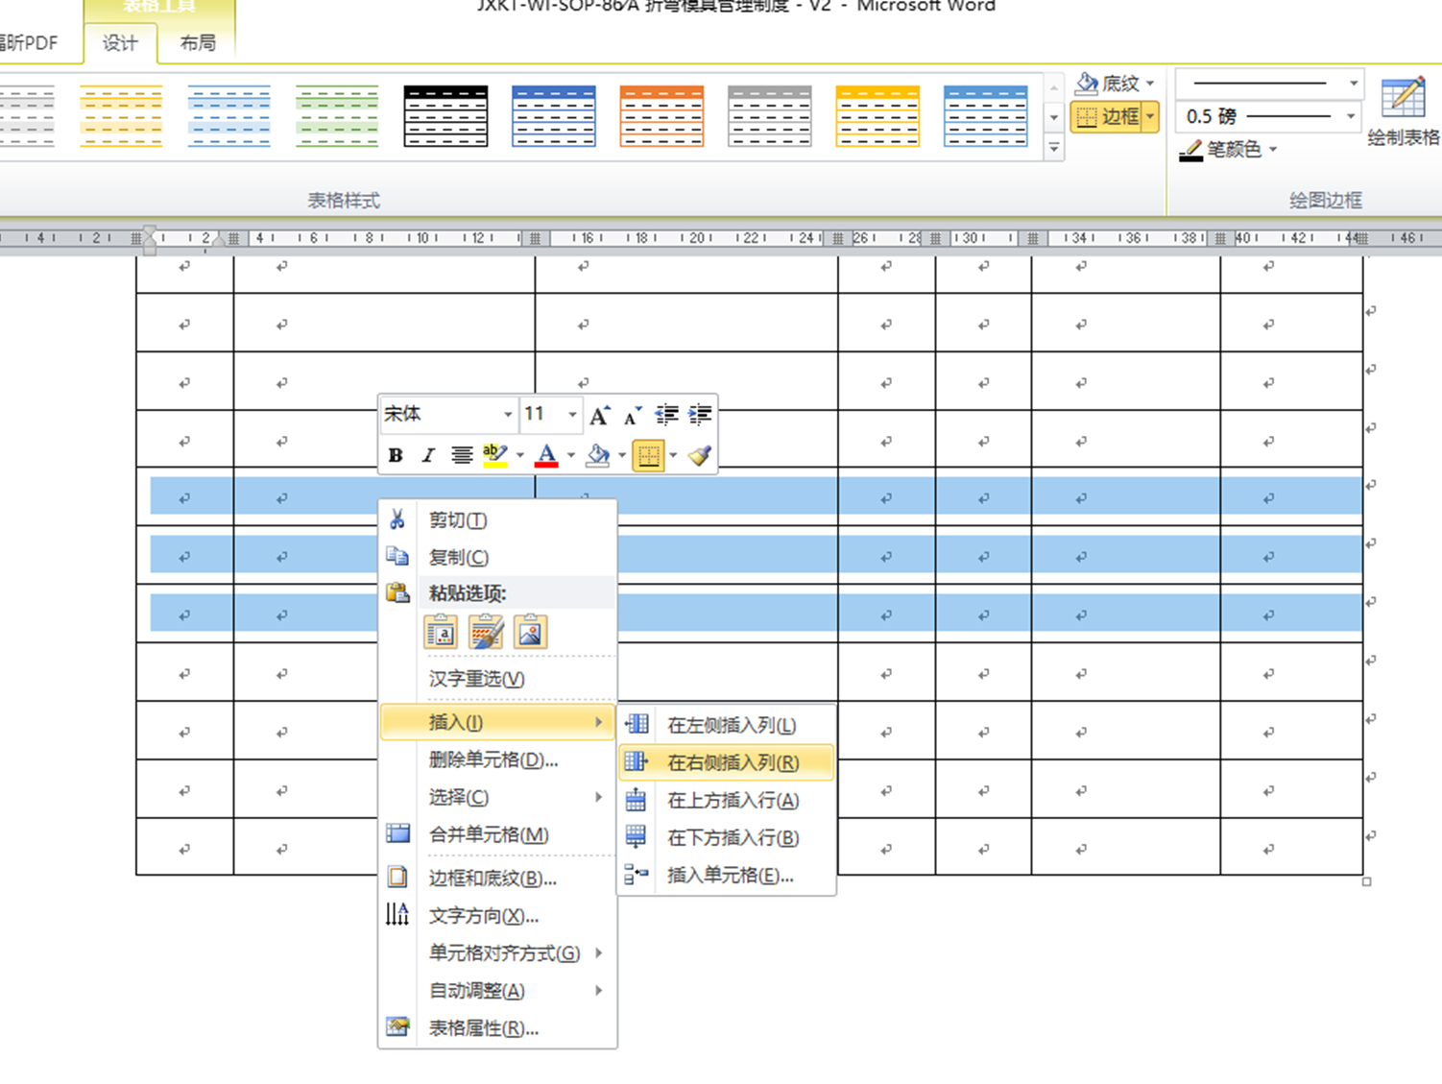Open the font size 11 dropdown
The image size is (1442, 1084).
[x=572, y=415]
